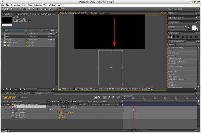
Task: Click the new effects preset icon at panel bottom
Action: (195, 89)
